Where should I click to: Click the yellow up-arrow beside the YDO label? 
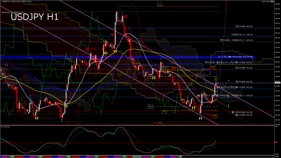pyautogui.click(x=154, y=78)
